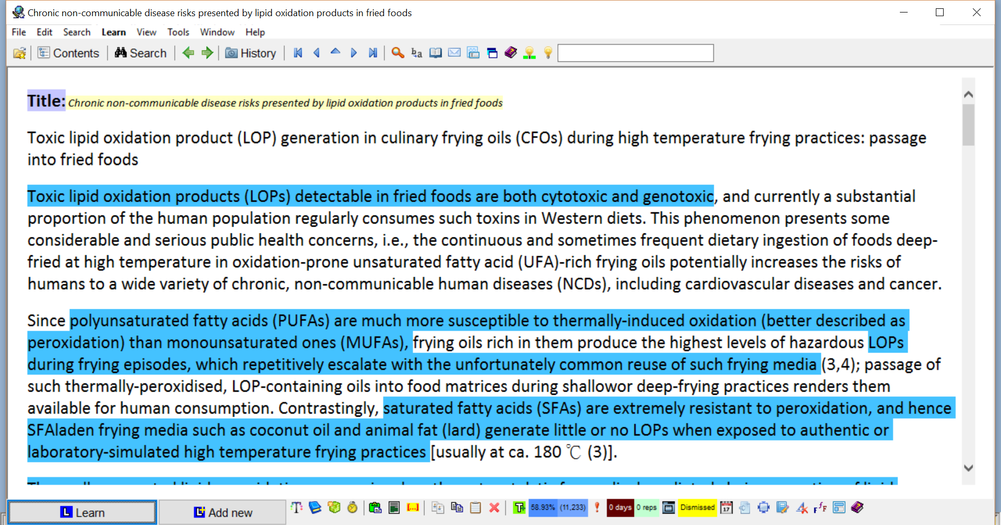Jump to the first element
This screenshot has width=1001, height=525.
tap(298, 53)
